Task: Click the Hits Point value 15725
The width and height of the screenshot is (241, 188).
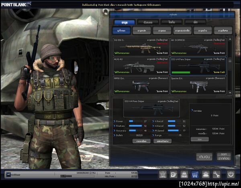Action: (134, 176)
